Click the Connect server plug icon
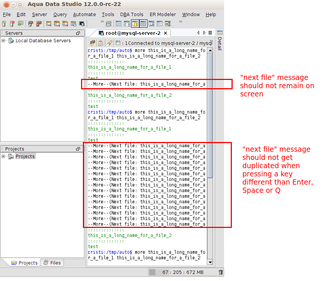The width and height of the screenshot is (326, 281). point(31,24)
